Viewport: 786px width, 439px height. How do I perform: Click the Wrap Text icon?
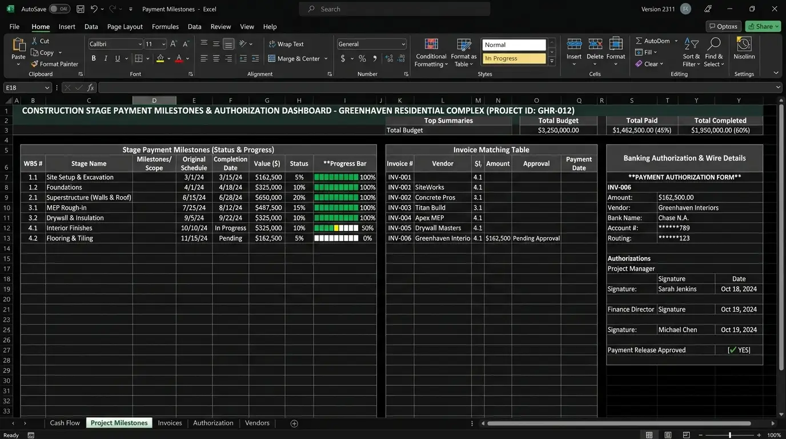click(272, 44)
